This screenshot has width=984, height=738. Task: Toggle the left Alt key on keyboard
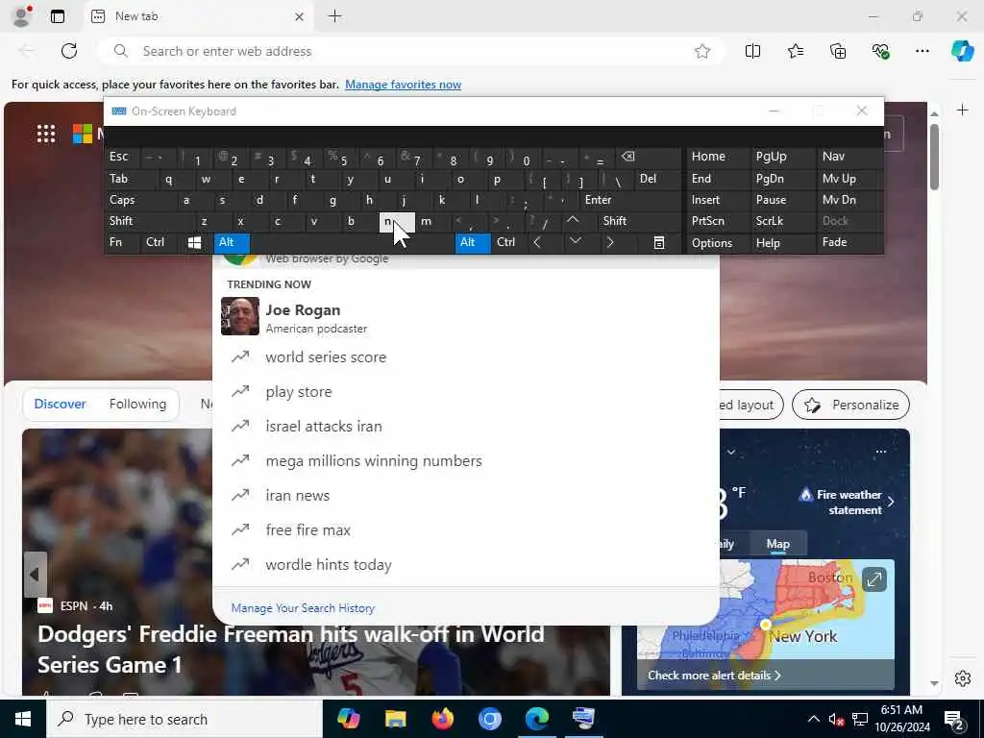tap(232, 243)
